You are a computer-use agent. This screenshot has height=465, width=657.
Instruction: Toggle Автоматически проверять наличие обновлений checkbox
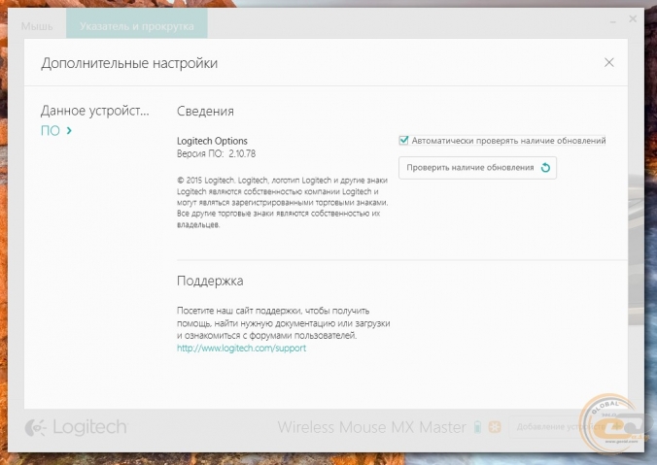click(403, 141)
